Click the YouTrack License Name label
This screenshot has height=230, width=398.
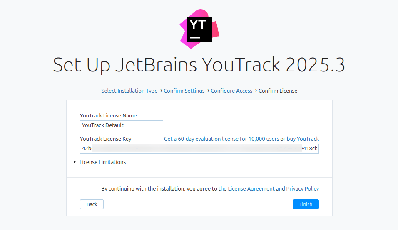coord(108,116)
